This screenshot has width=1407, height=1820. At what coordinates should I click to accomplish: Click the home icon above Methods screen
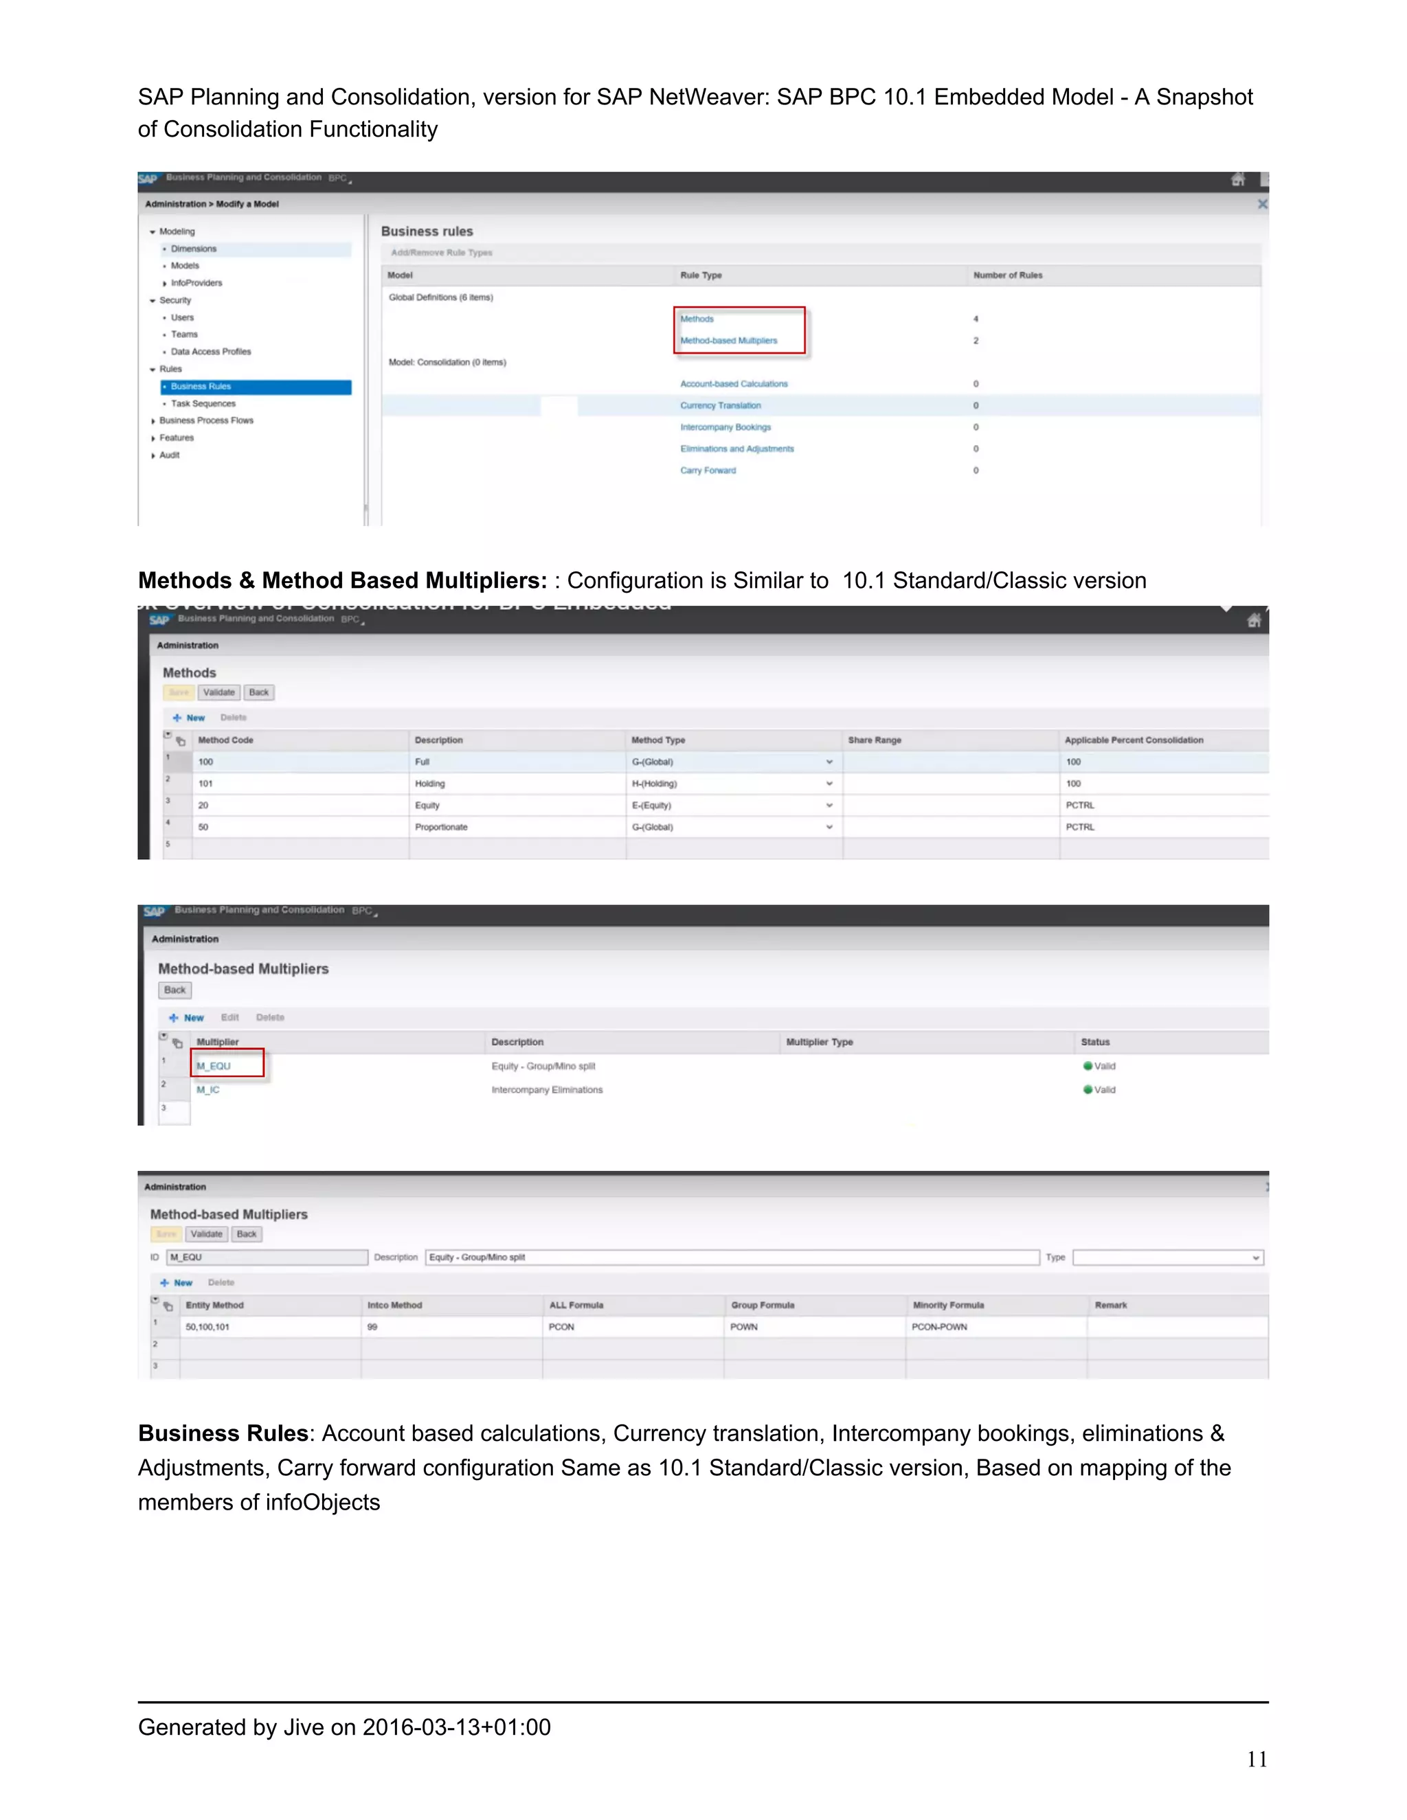point(1254,620)
